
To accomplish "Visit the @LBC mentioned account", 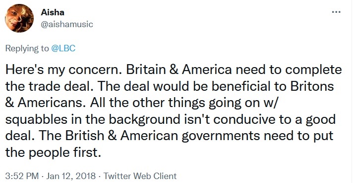I will click(63, 48).
